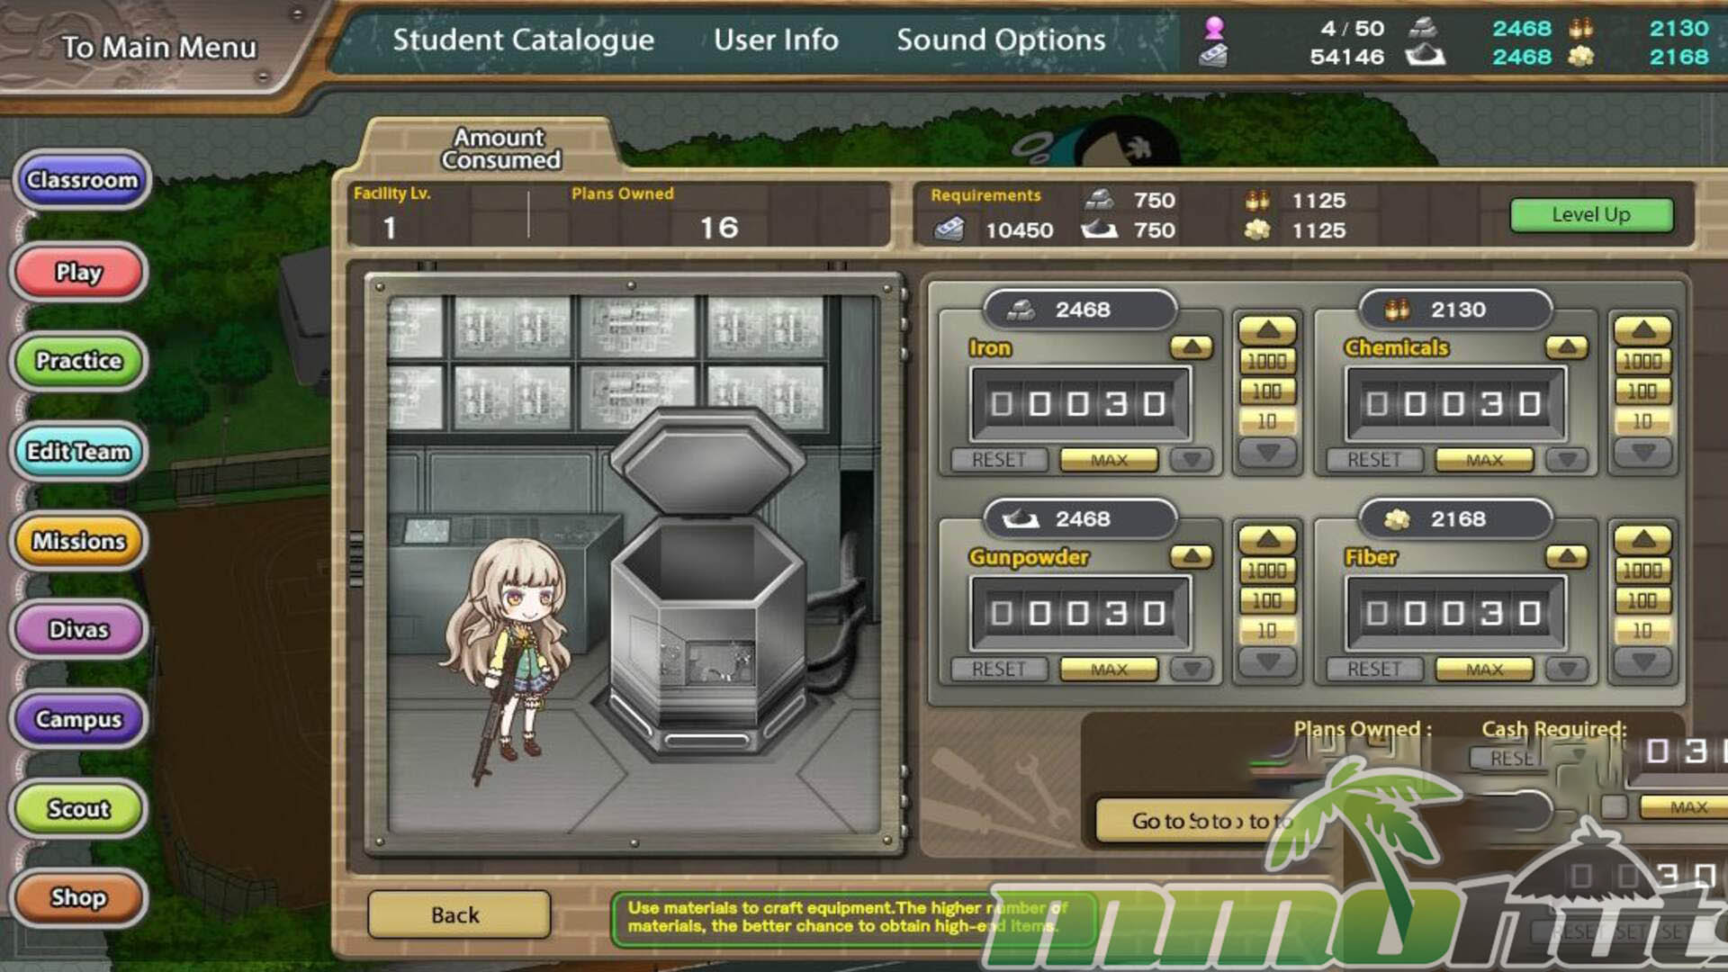Click the cash icon in Requirements
This screenshot has height=972, width=1728.
click(949, 230)
